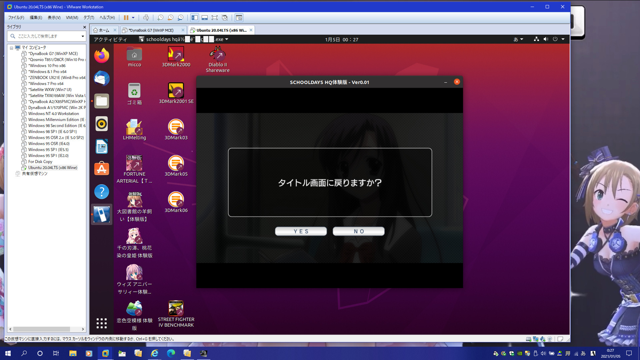Take a snapshot of this virtual machine
Screen dimensions: 640x360
click(x=160, y=18)
